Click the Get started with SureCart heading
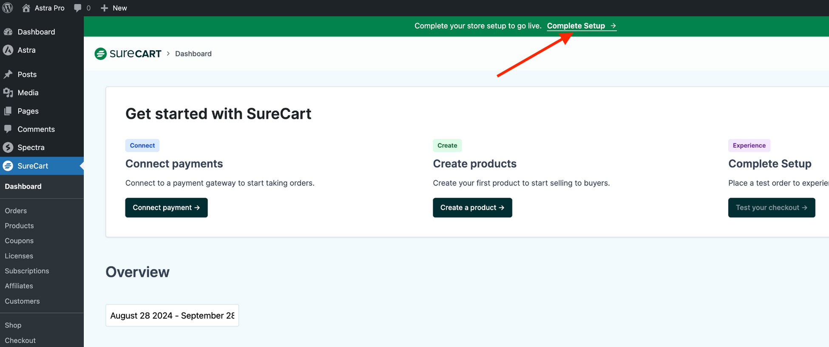The height and width of the screenshot is (347, 829). point(219,114)
